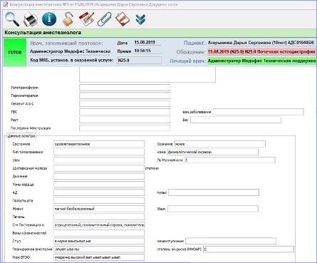The image size is (317, 263).
Task: Click the Гемотрансфузии input field
Action: [x=125, y=88]
